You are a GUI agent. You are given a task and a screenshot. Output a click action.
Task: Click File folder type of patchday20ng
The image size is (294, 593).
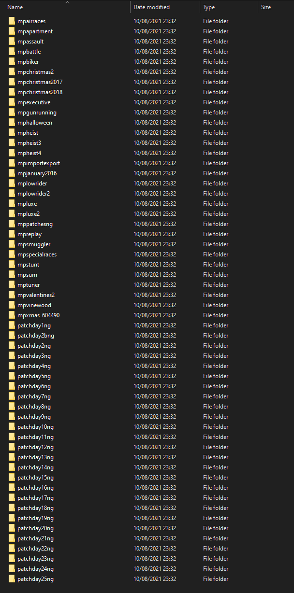pyautogui.click(x=216, y=528)
